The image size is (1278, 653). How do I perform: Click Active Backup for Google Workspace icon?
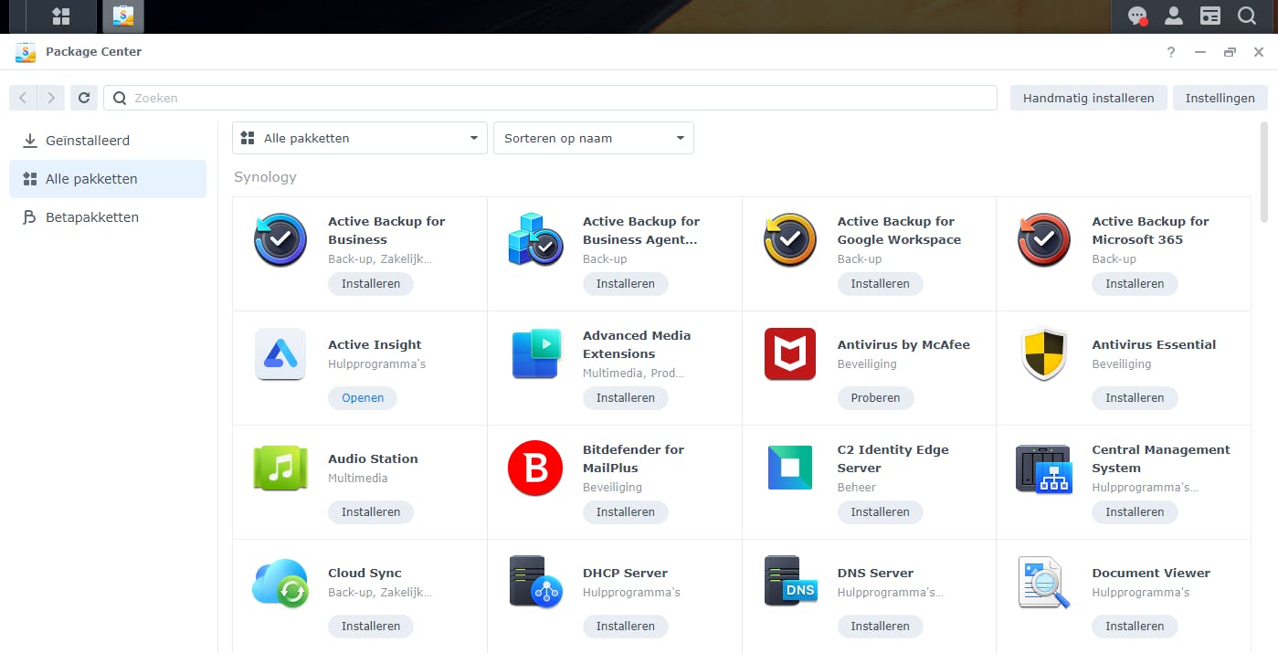[x=790, y=240]
